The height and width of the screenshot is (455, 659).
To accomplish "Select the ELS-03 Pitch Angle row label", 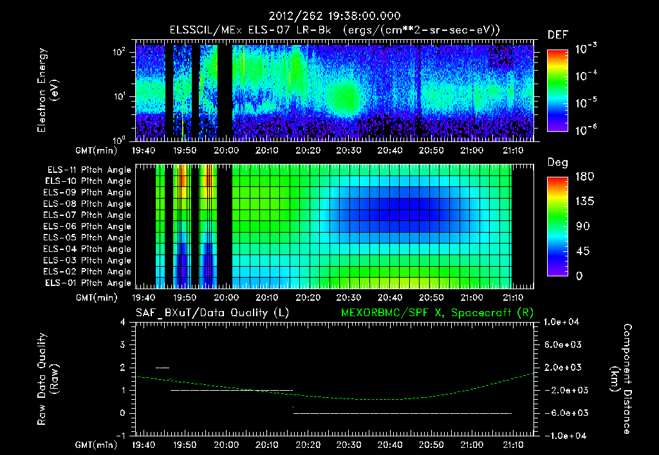I will (87, 260).
